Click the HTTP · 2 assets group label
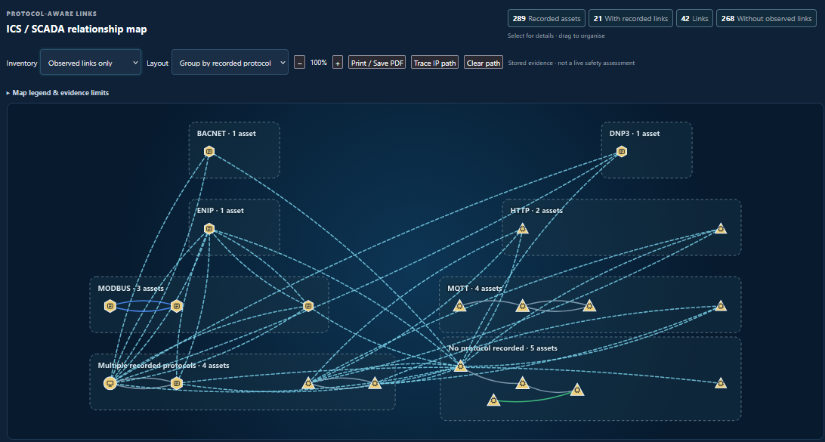This screenshot has height=442, width=825. 536,211
